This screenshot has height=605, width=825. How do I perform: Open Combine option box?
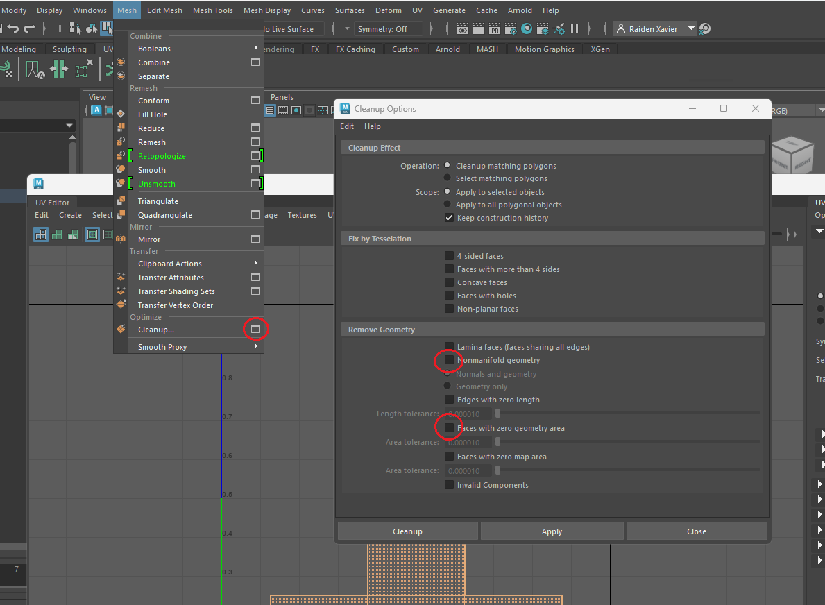(x=255, y=62)
